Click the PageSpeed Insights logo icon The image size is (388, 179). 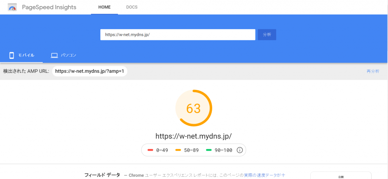12,7
